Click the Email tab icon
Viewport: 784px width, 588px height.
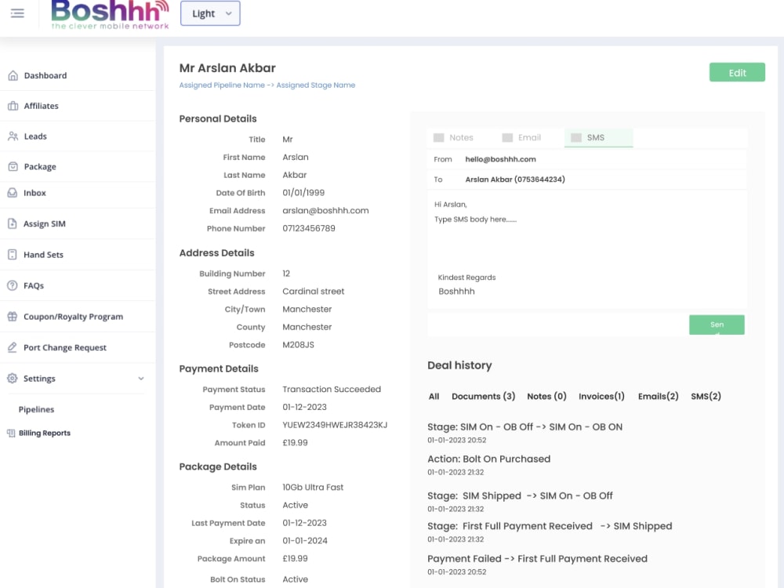507,137
